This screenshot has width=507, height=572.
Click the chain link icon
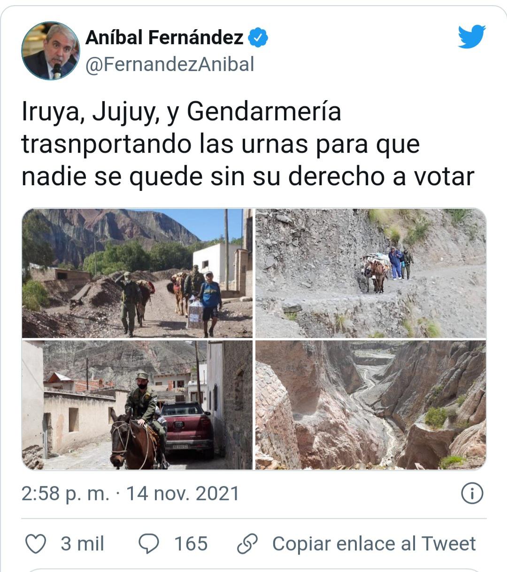[247, 544]
